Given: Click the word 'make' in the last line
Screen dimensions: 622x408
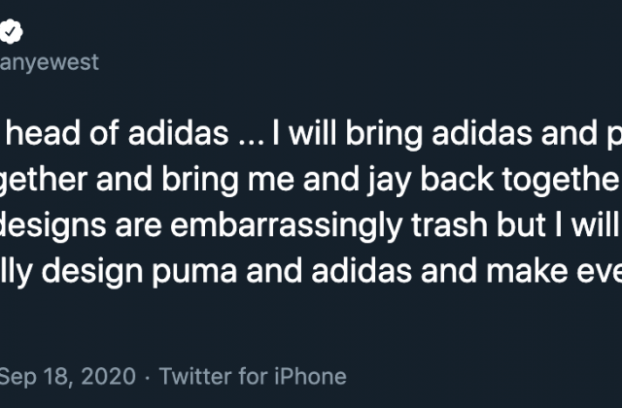Looking at the screenshot, I should pos(527,271).
